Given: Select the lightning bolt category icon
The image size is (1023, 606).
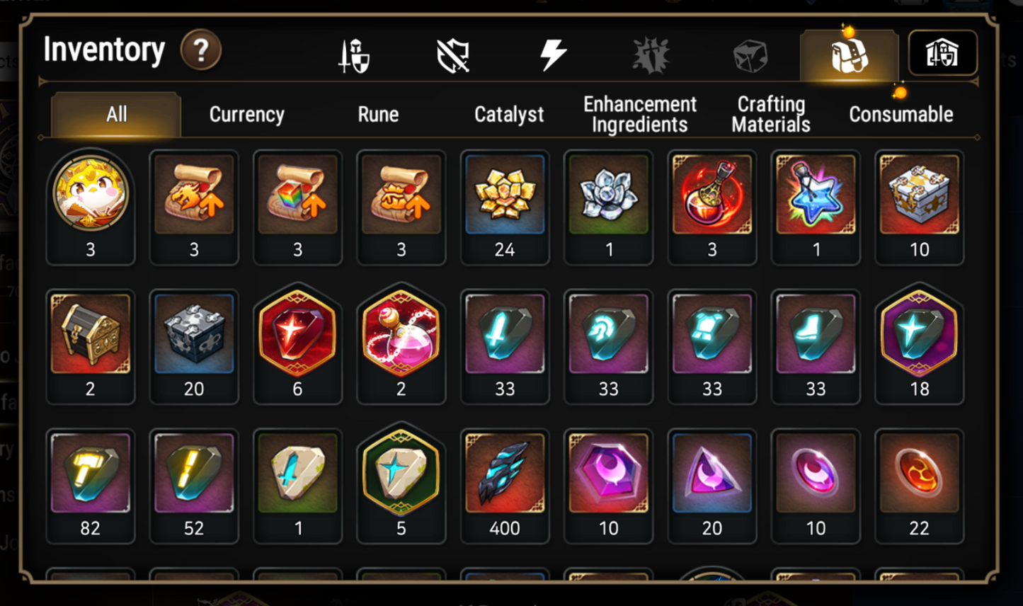Looking at the screenshot, I should [x=552, y=55].
